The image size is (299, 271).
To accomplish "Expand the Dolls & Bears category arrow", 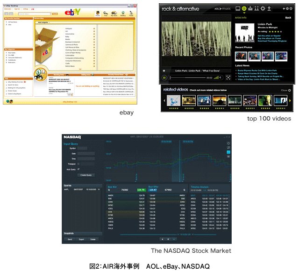I will pyautogui.click(x=94, y=66).
